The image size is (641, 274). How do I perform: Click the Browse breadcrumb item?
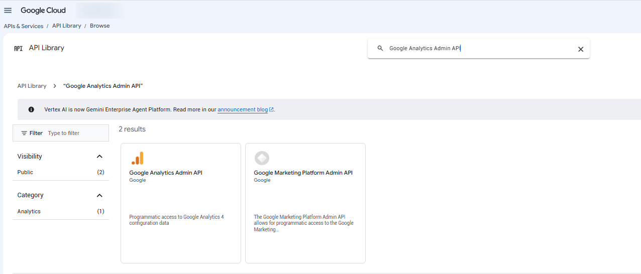(x=100, y=26)
